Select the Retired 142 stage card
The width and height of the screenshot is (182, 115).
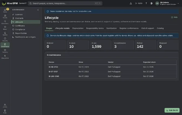(x=145, y=45)
